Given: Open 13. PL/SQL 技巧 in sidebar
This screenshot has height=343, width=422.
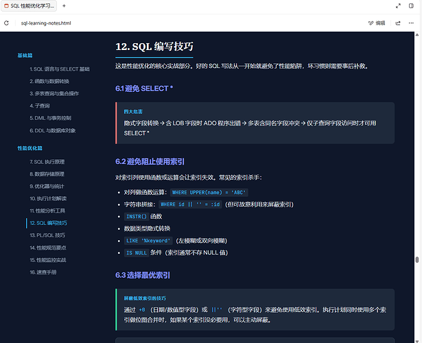Looking at the screenshot, I should [x=47, y=235].
